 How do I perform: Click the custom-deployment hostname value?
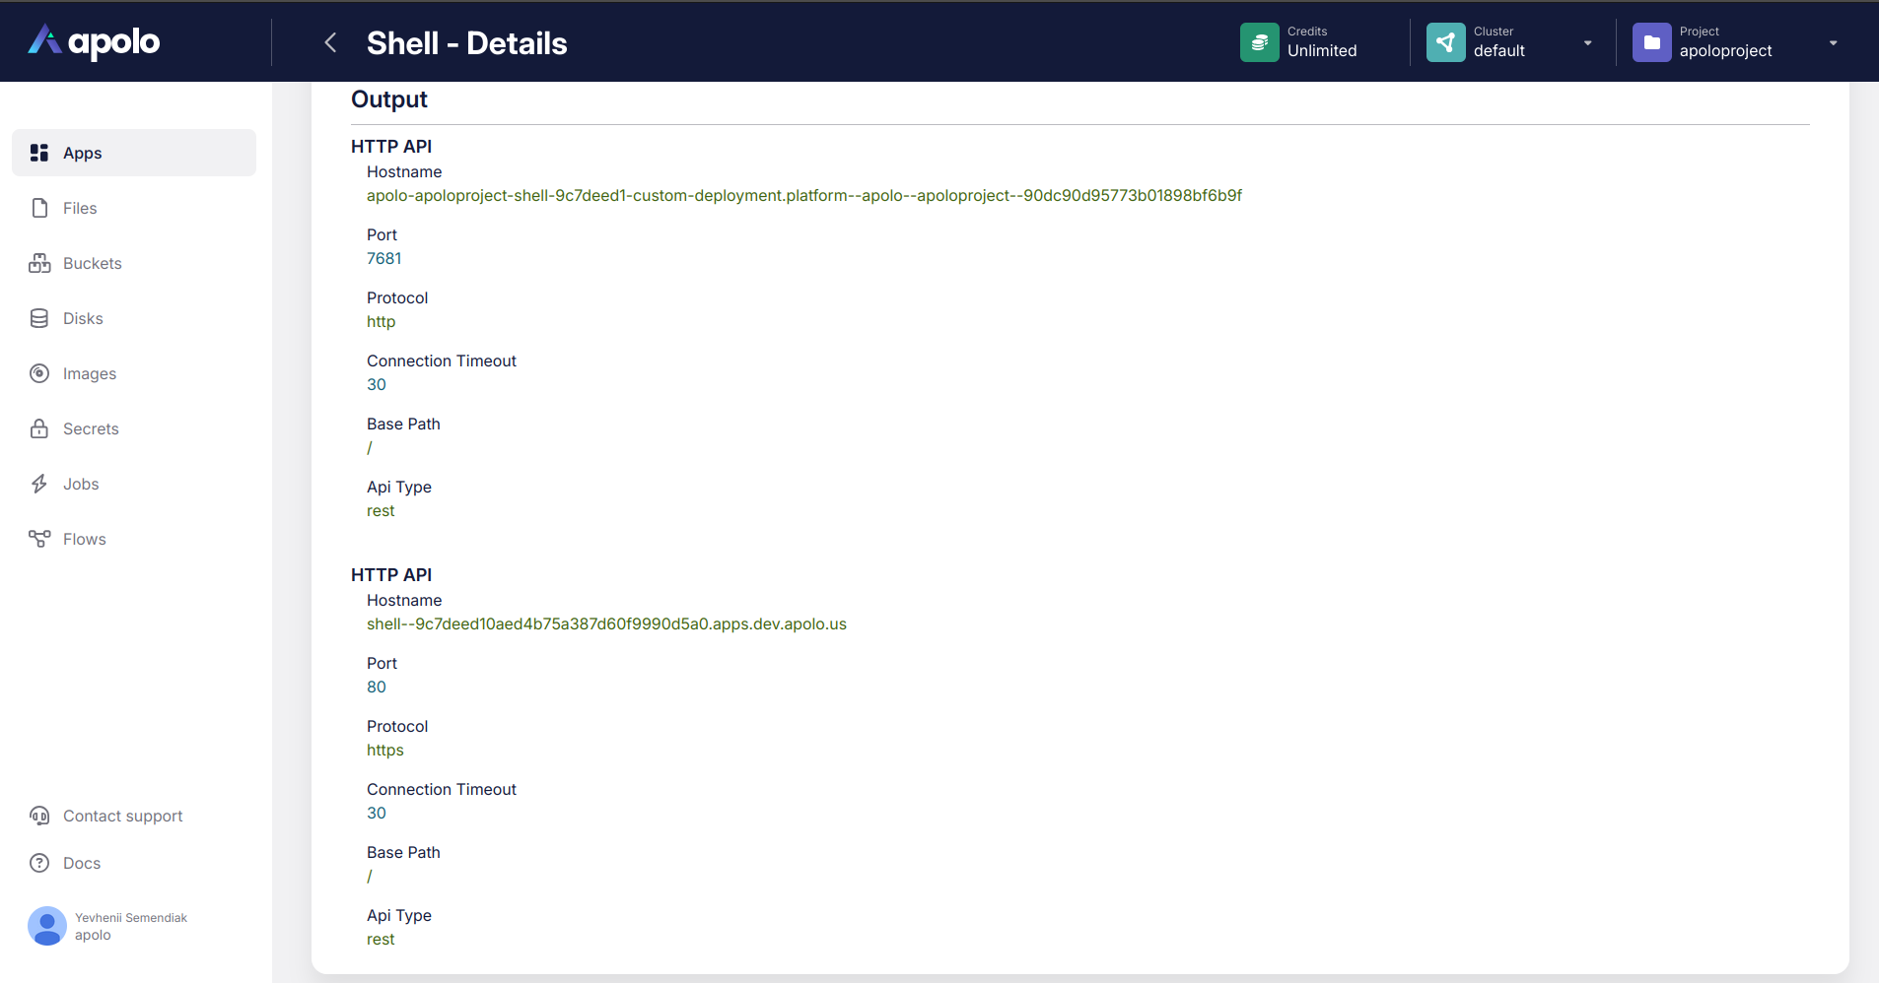pos(803,195)
